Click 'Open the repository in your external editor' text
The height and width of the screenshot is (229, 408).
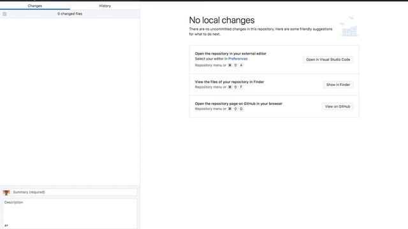coord(231,53)
